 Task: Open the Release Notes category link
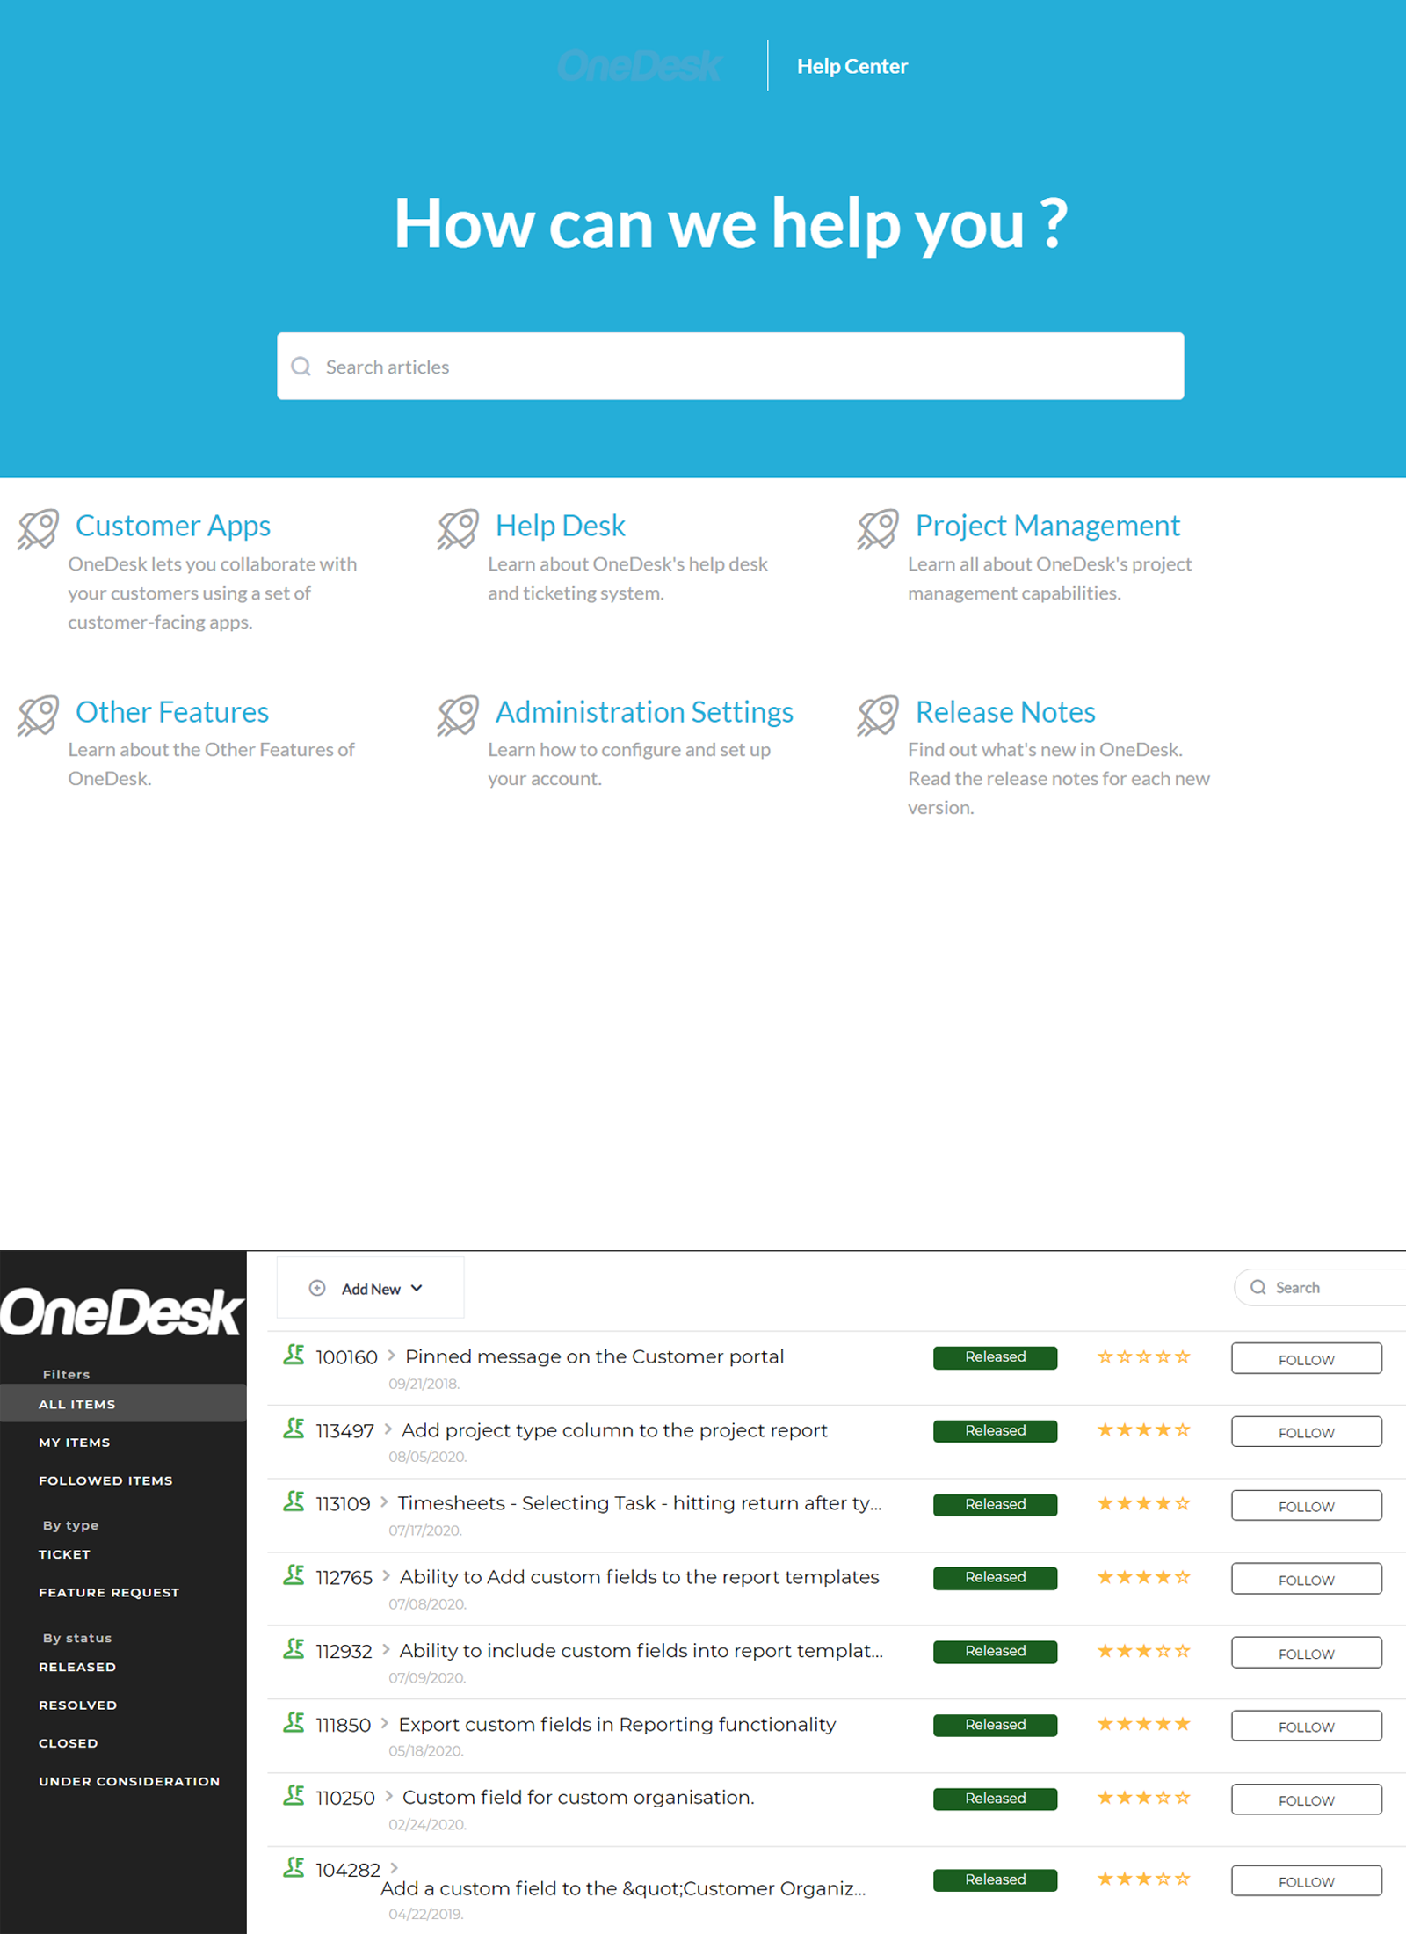[x=1005, y=711]
